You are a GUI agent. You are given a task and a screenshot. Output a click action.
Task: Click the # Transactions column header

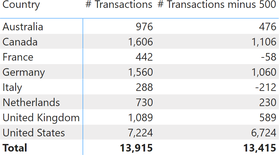(x=119, y=4)
